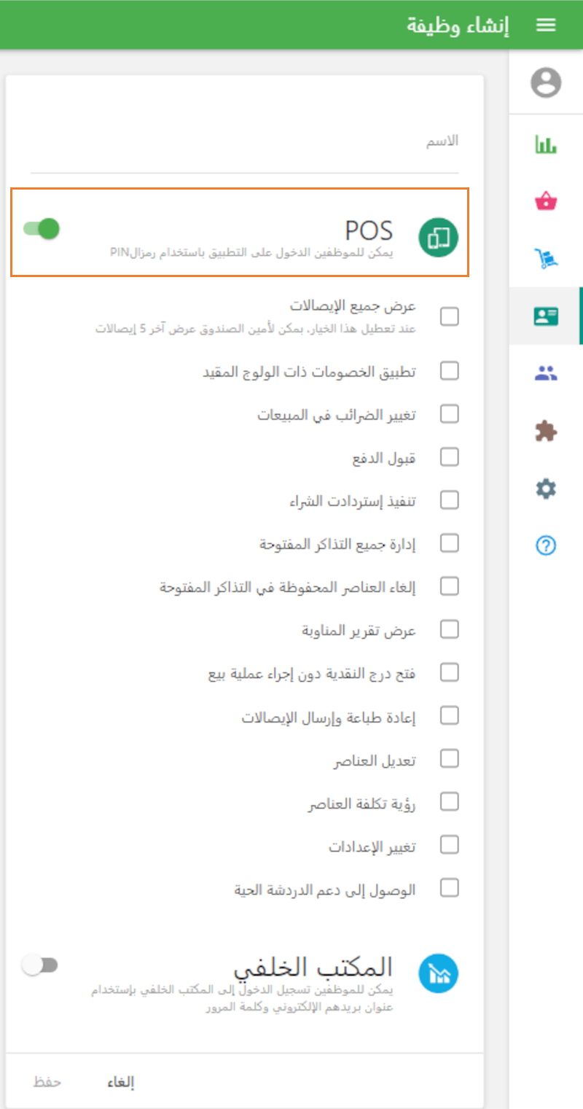Open the customers section from sidebar
The image size is (583, 1109).
pyautogui.click(x=545, y=373)
